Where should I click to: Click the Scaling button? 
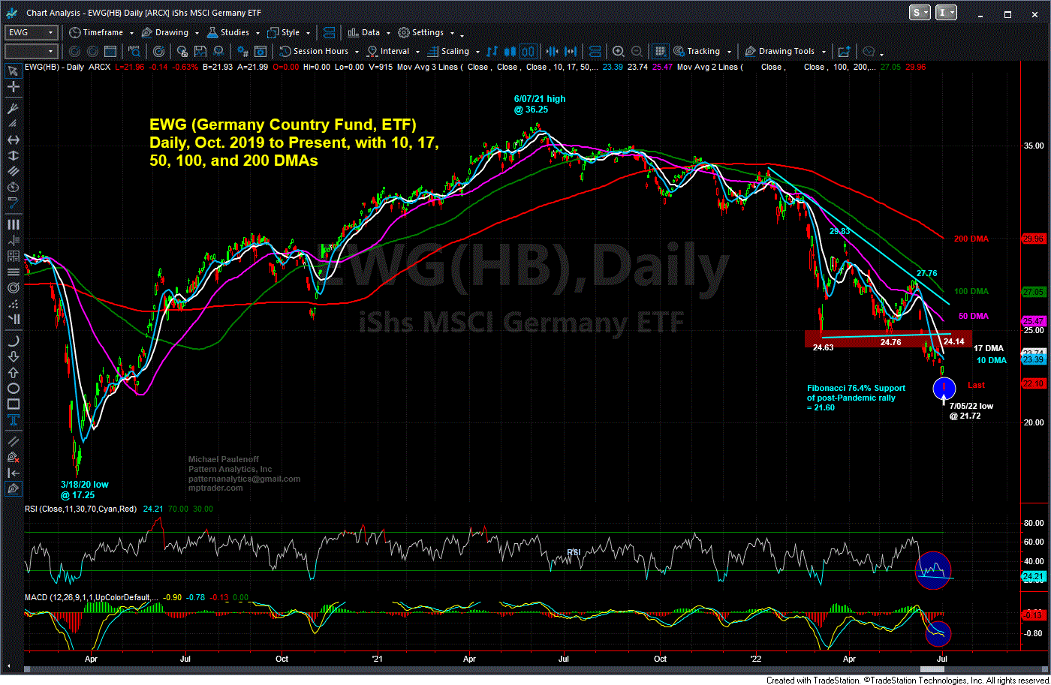[x=448, y=51]
